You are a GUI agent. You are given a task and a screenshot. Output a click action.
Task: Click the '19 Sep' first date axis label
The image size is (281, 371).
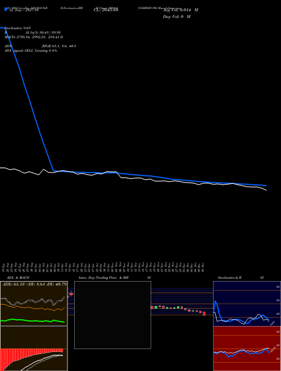click(x=4, y=267)
